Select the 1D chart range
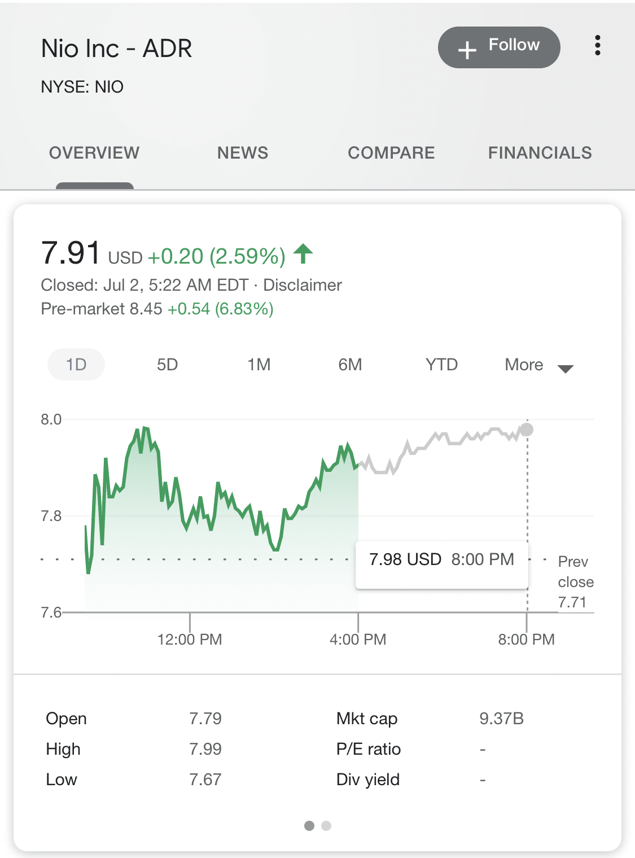 click(76, 365)
